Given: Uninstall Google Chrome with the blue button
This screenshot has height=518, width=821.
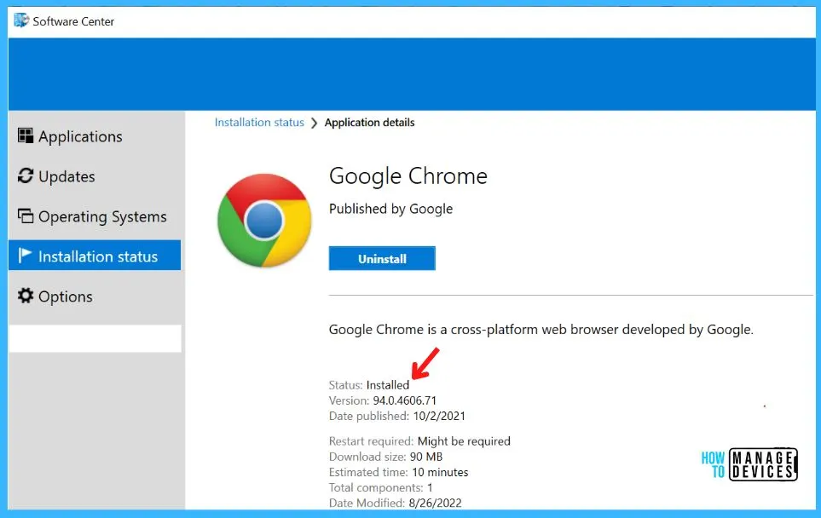Looking at the screenshot, I should [x=382, y=258].
